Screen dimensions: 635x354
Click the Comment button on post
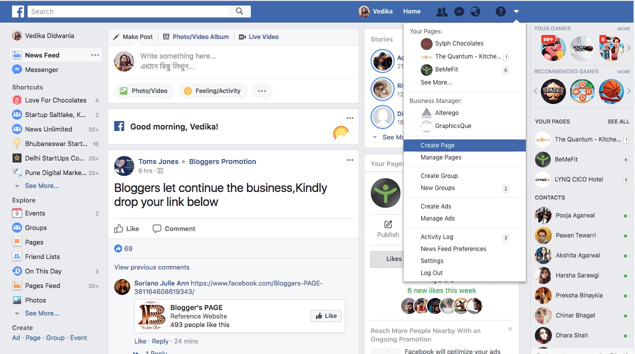point(174,228)
